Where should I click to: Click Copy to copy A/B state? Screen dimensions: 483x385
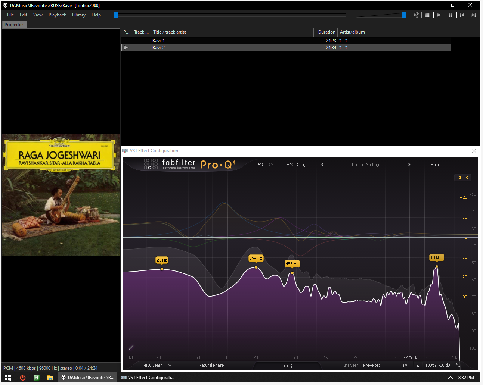pos(301,165)
